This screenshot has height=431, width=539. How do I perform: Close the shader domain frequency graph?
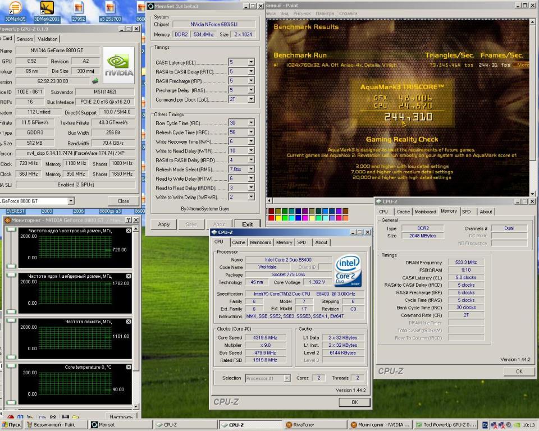click(x=129, y=276)
